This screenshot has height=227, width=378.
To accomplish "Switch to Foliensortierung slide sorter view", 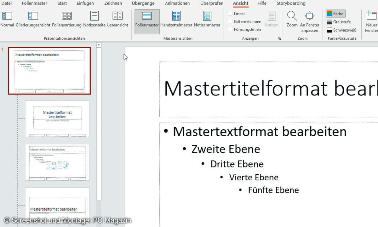I will [x=67, y=20].
